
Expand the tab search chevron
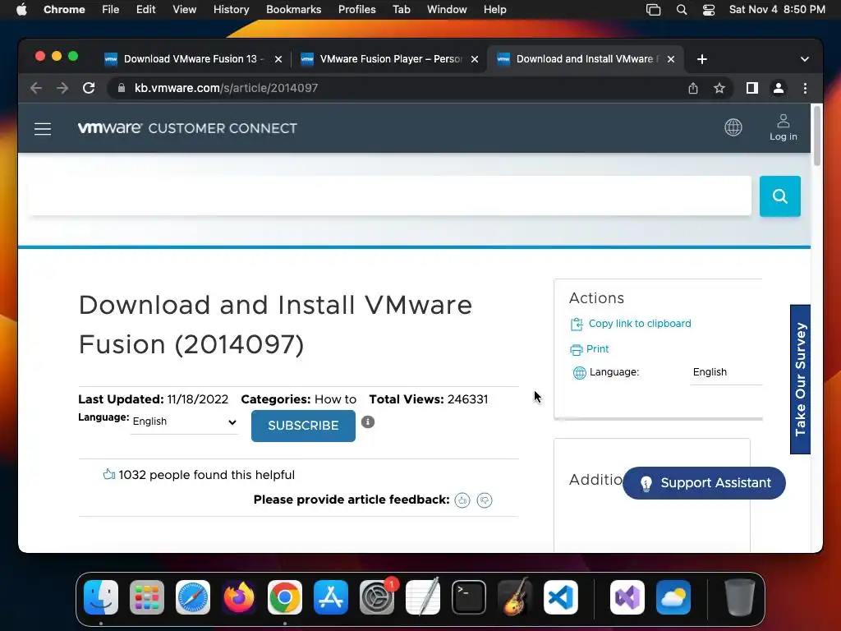pos(805,59)
